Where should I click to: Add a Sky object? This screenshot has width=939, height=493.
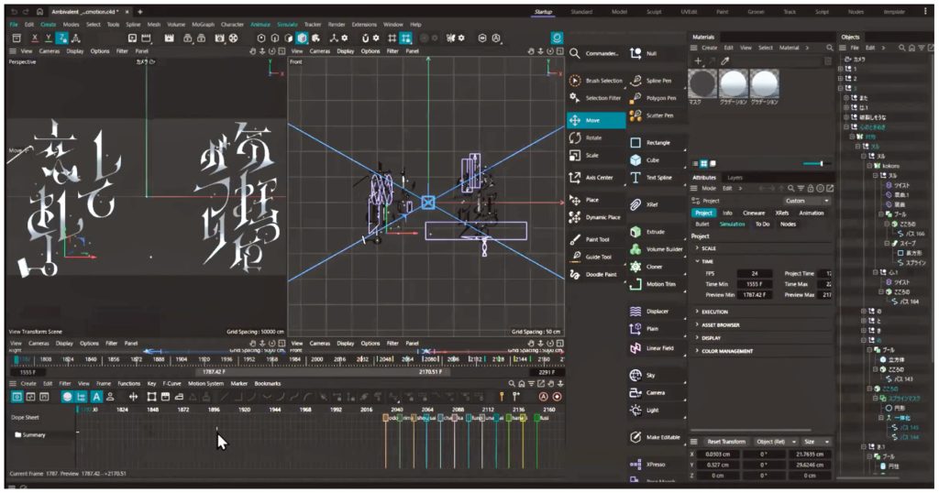click(x=657, y=375)
